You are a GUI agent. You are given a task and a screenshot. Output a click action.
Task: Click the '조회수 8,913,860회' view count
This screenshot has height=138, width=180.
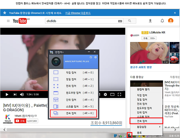pos(106,123)
